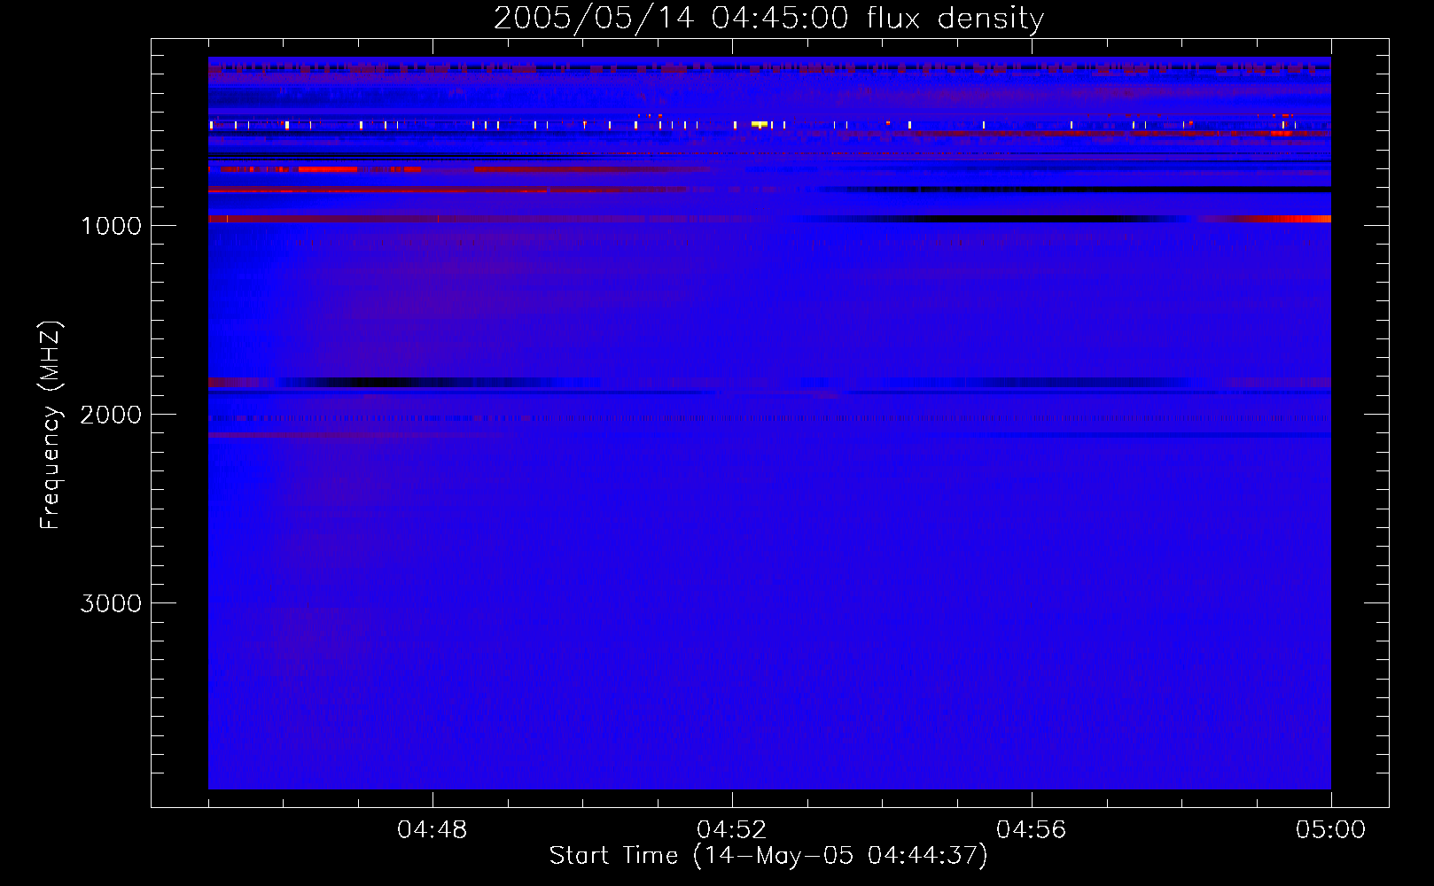This screenshot has width=1434, height=886.
Task: Click the 04:48 time axis label
Action: [432, 830]
